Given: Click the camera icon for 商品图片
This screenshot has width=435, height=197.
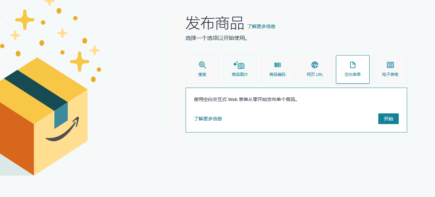Looking at the screenshot, I should [x=240, y=65].
